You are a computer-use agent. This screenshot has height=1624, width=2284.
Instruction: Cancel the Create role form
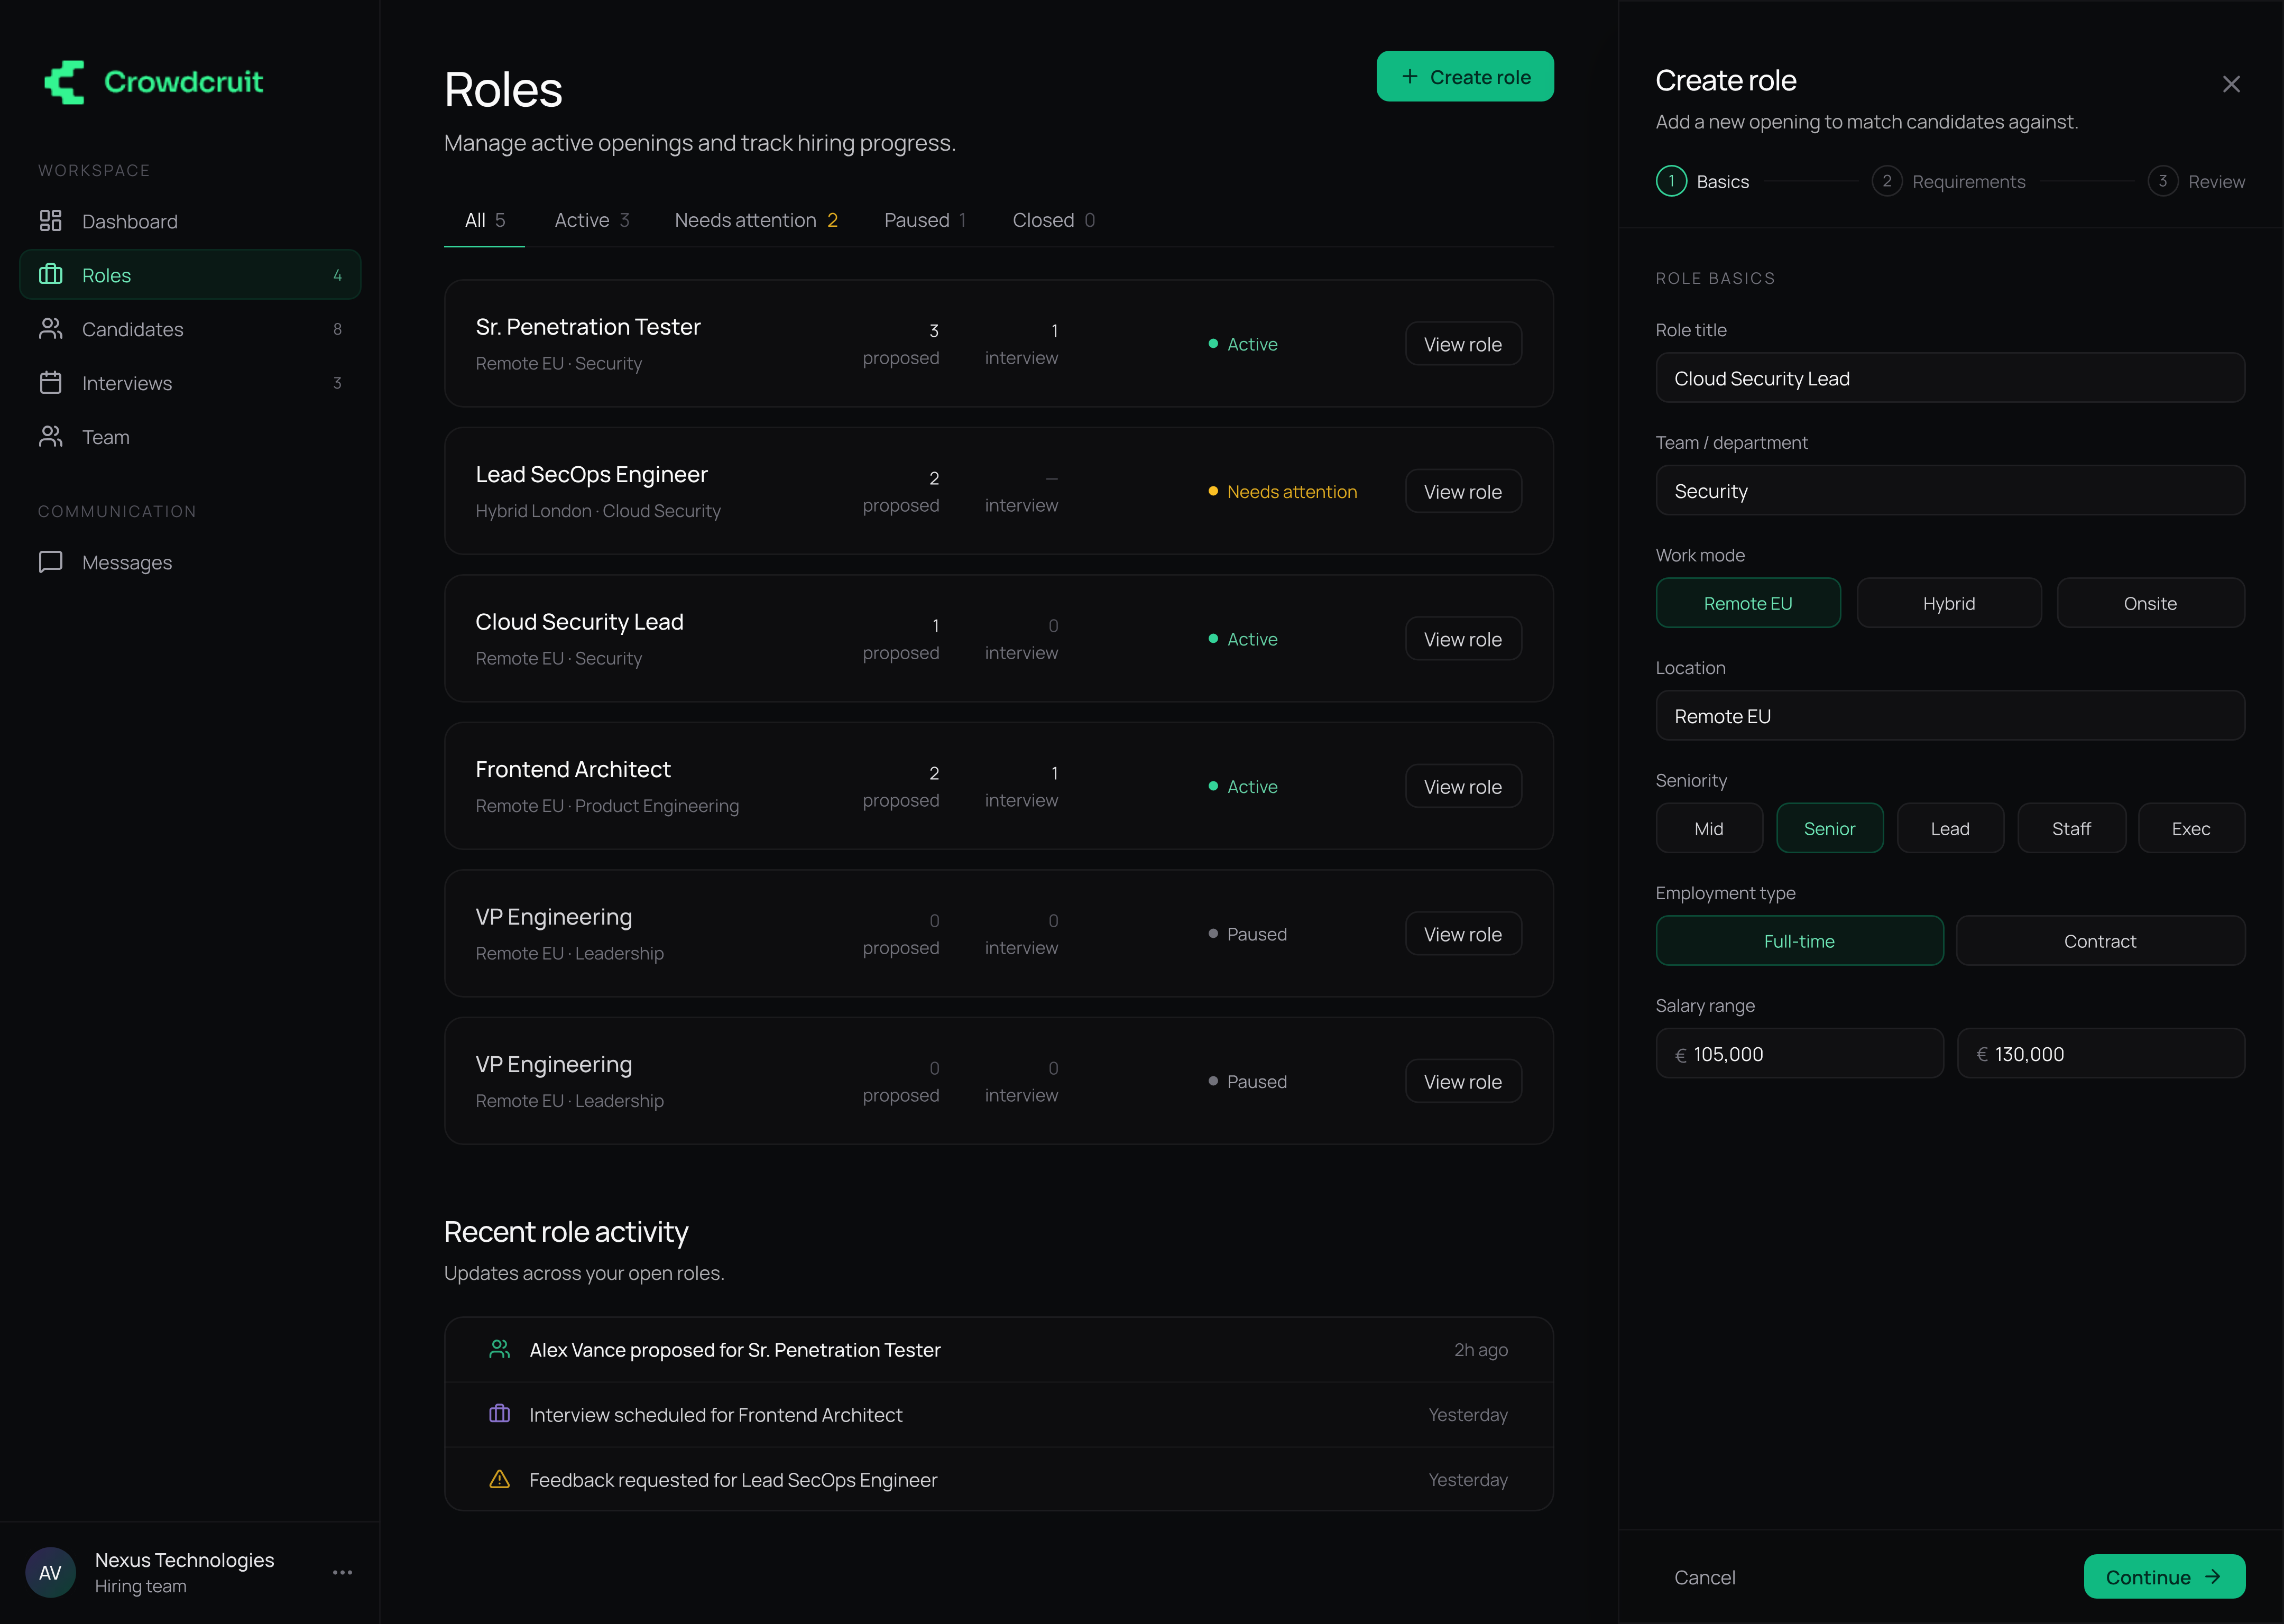click(x=1705, y=1576)
